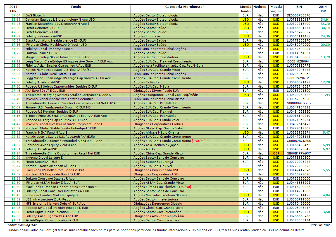Click 'Acções Sector Segurança' category cell
This screenshot has height=237, width=336.
[x=185, y=162]
